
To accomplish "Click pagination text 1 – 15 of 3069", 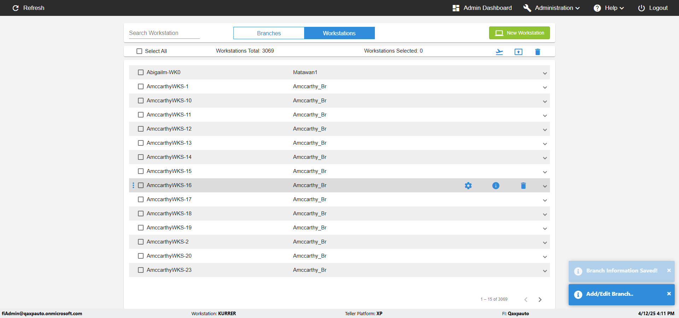I will [x=494, y=299].
